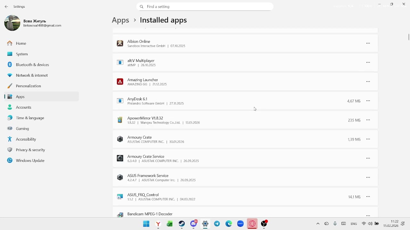The image size is (410, 230).
Task: Click the paintbrush icon beside Personalization
Action: tap(10, 86)
